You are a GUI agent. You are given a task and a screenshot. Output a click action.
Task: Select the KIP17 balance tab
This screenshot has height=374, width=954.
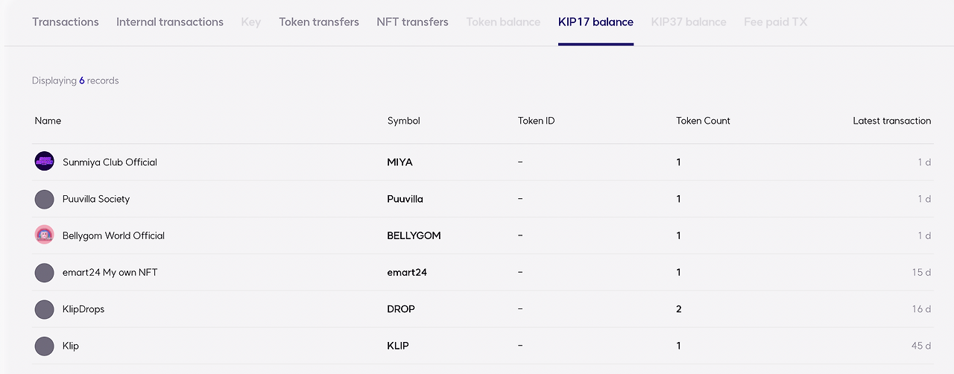[x=596, y=22]
